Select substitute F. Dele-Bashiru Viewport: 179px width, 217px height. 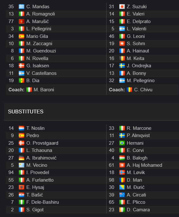coord(42,202)
